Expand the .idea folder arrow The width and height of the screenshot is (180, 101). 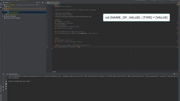[4, 7]
